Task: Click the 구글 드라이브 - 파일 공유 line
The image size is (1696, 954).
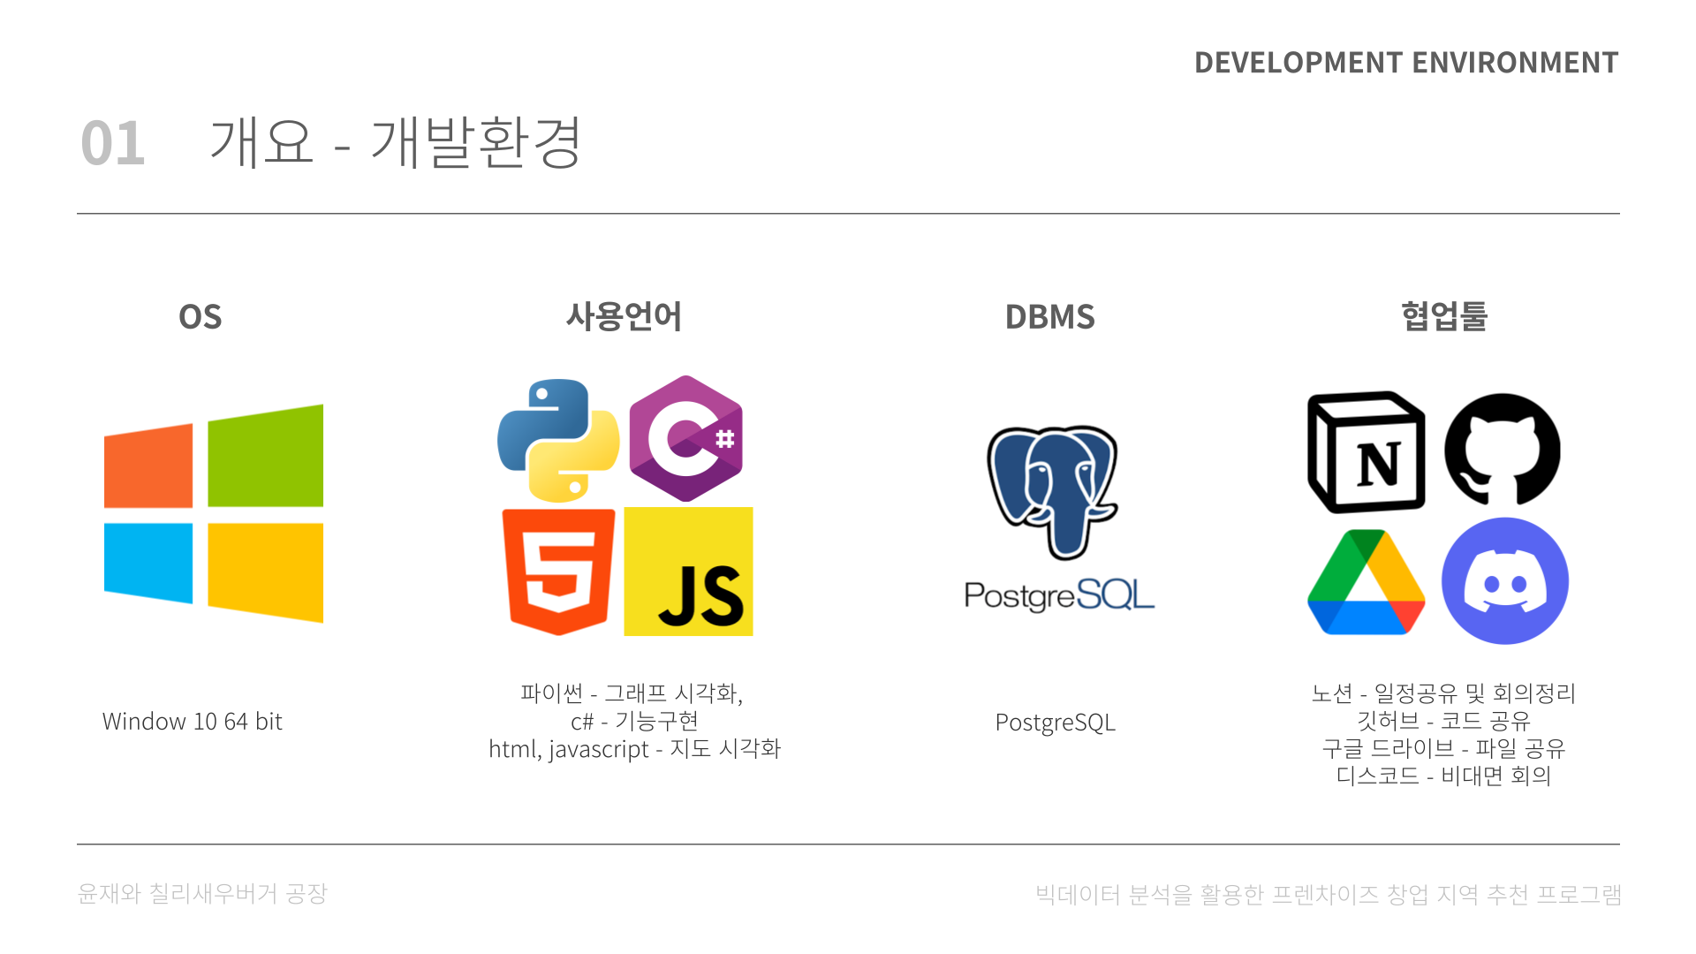Action: pyautogui.click(x=1444, y=749)
